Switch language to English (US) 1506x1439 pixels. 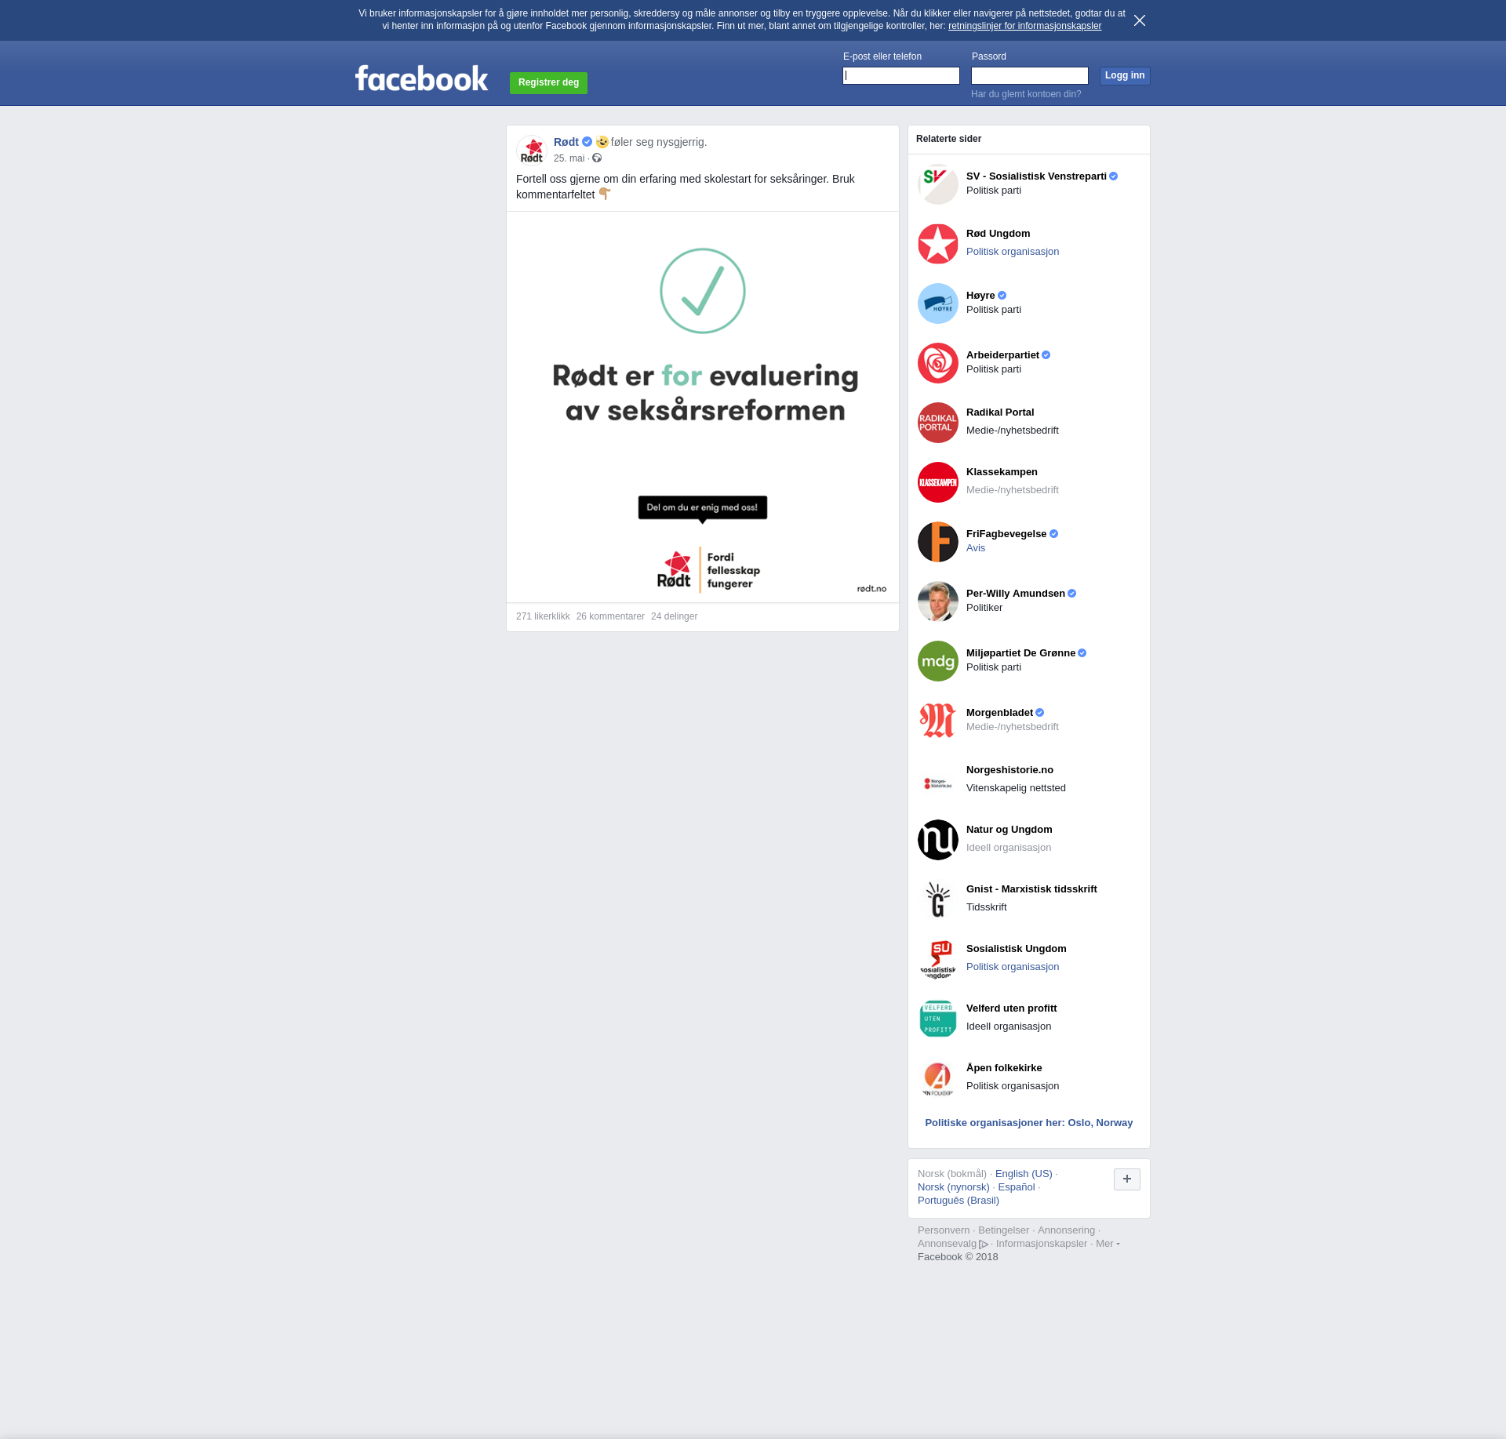point(1024,1174)
